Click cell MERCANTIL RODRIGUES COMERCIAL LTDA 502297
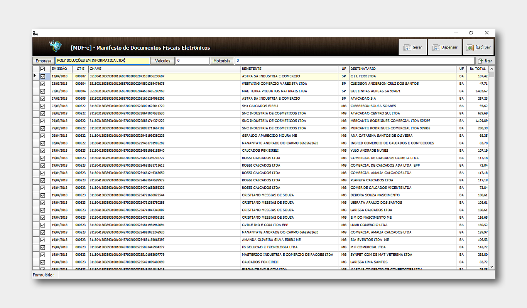This screenshot has width=527, height=308. point(403,121)
